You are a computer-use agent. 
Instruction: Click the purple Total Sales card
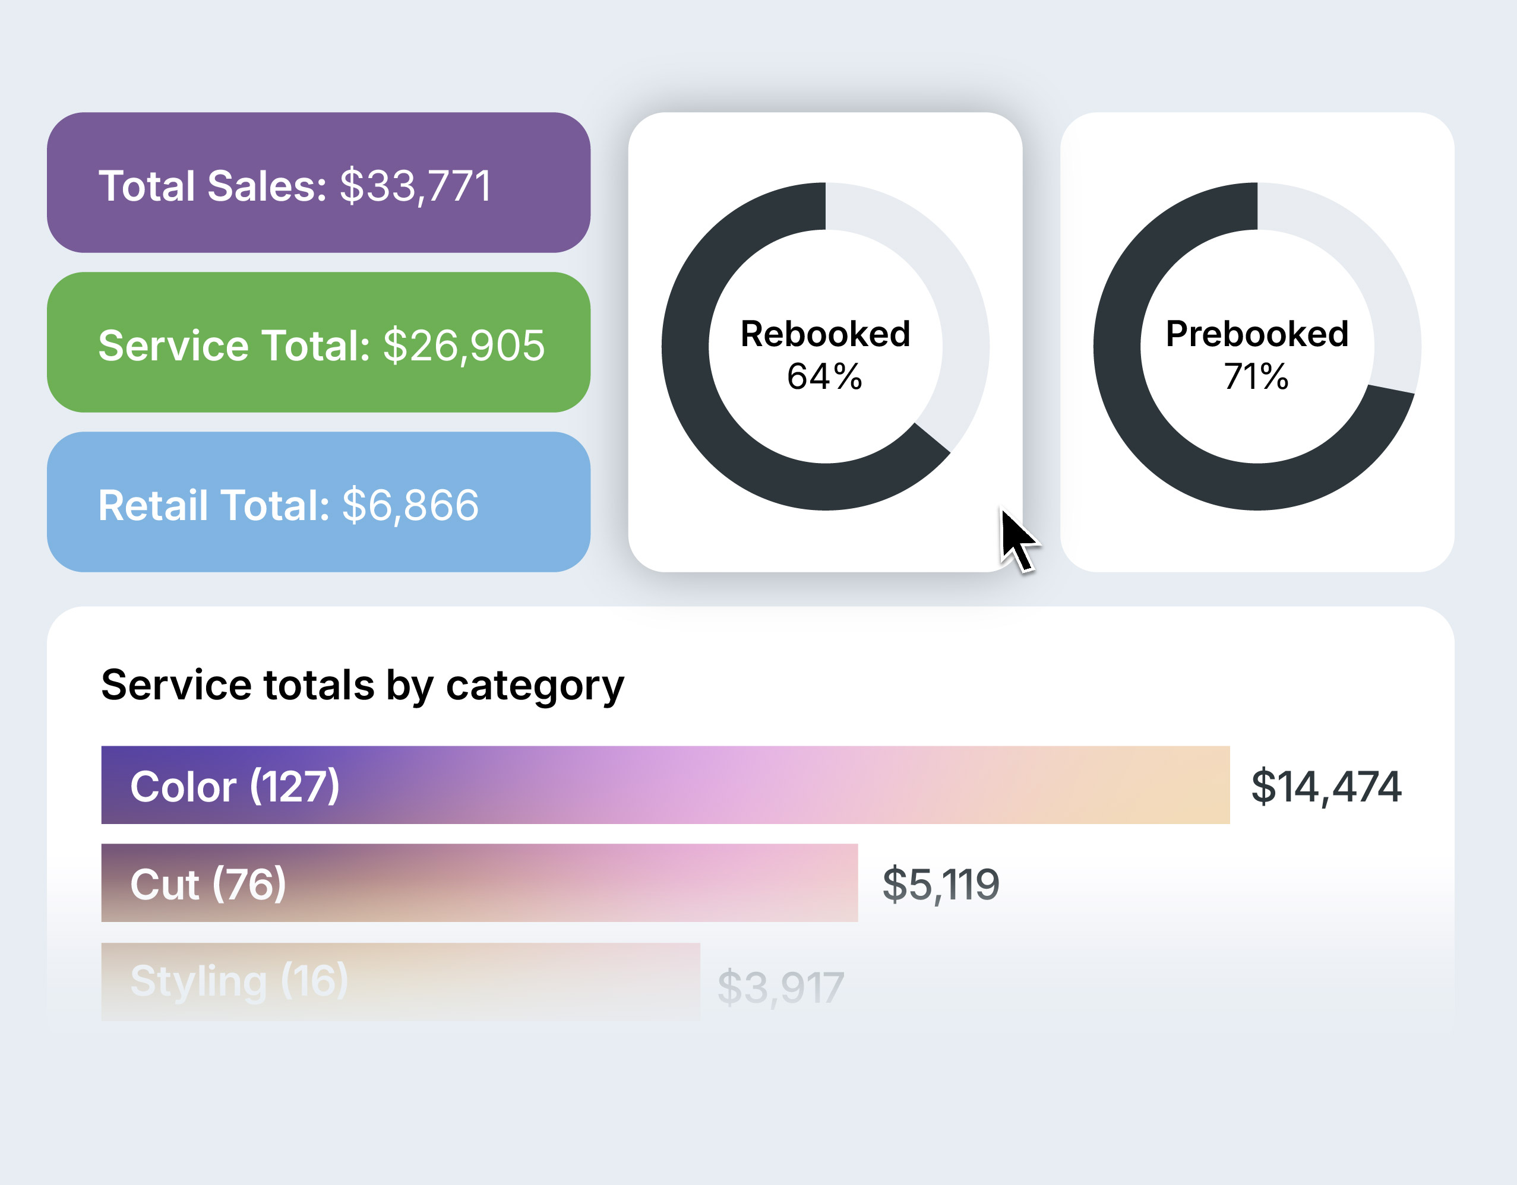coord(318,183)
